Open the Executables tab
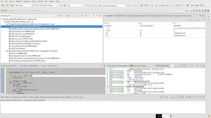This screenshot has width=211, height=118. click(34, 97)
